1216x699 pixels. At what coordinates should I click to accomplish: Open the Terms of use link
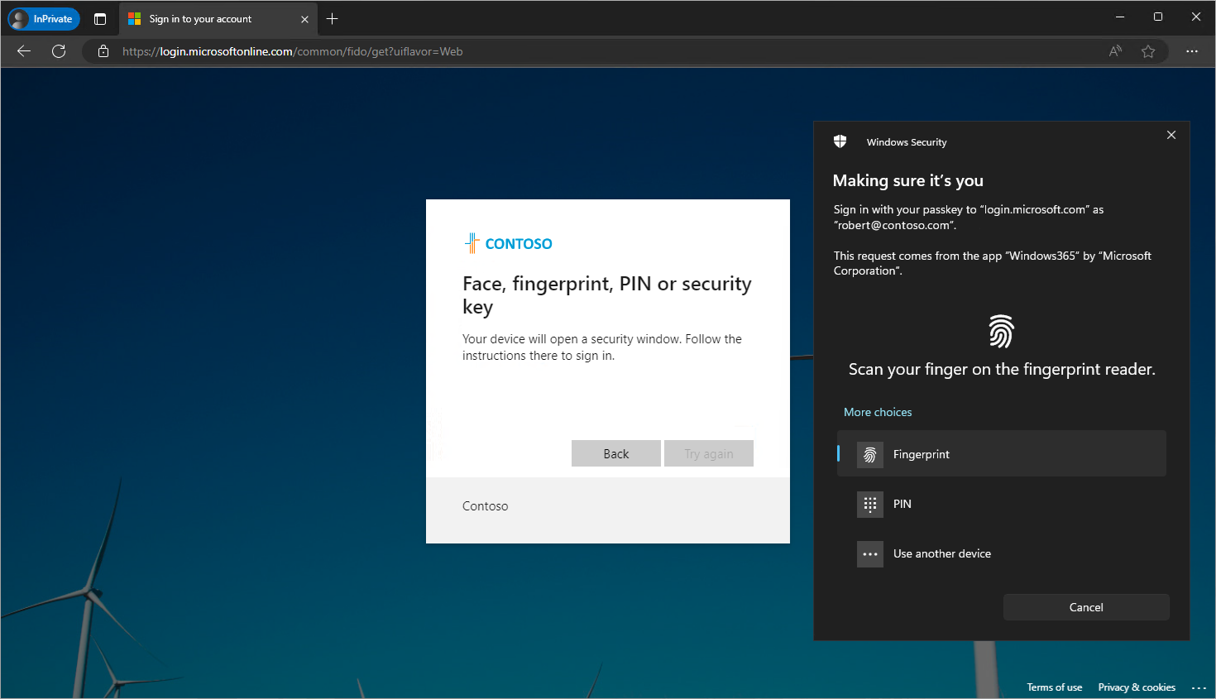point(1054,687)
